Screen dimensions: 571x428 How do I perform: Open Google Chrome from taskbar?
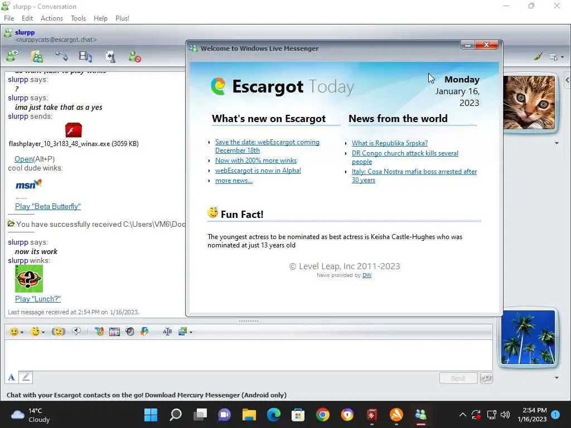(323, 415)
